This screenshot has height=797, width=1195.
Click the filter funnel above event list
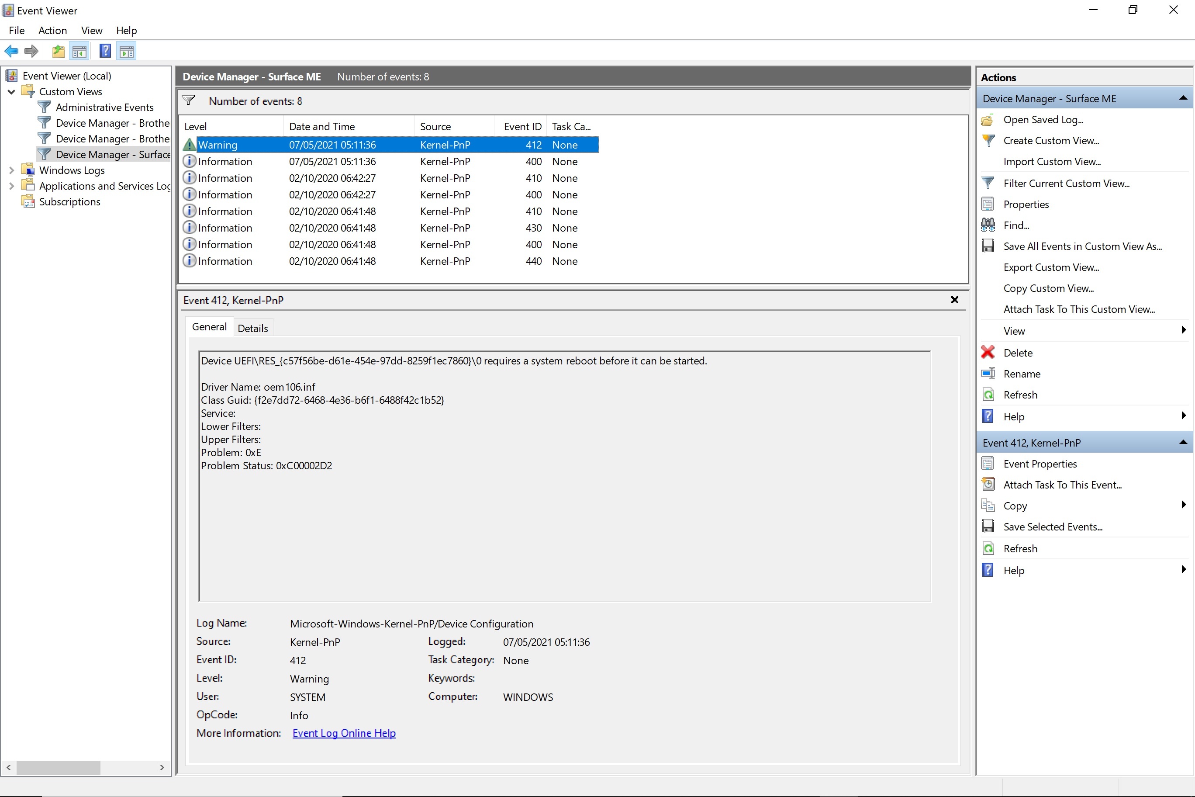(x=189, y=100)
